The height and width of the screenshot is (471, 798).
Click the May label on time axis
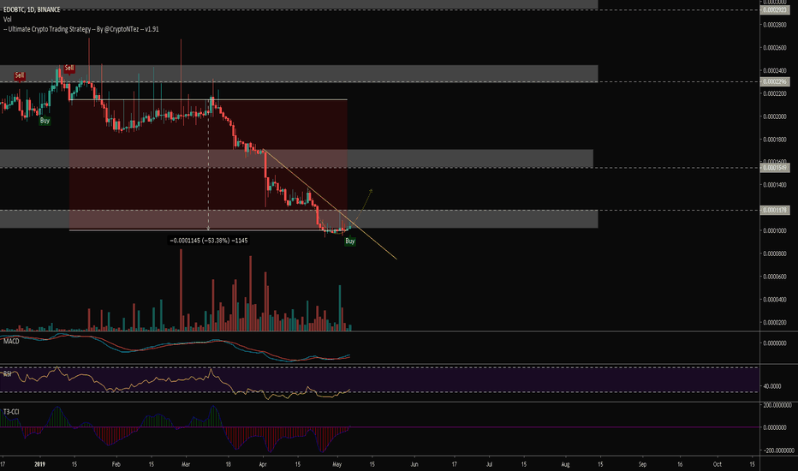336,464
